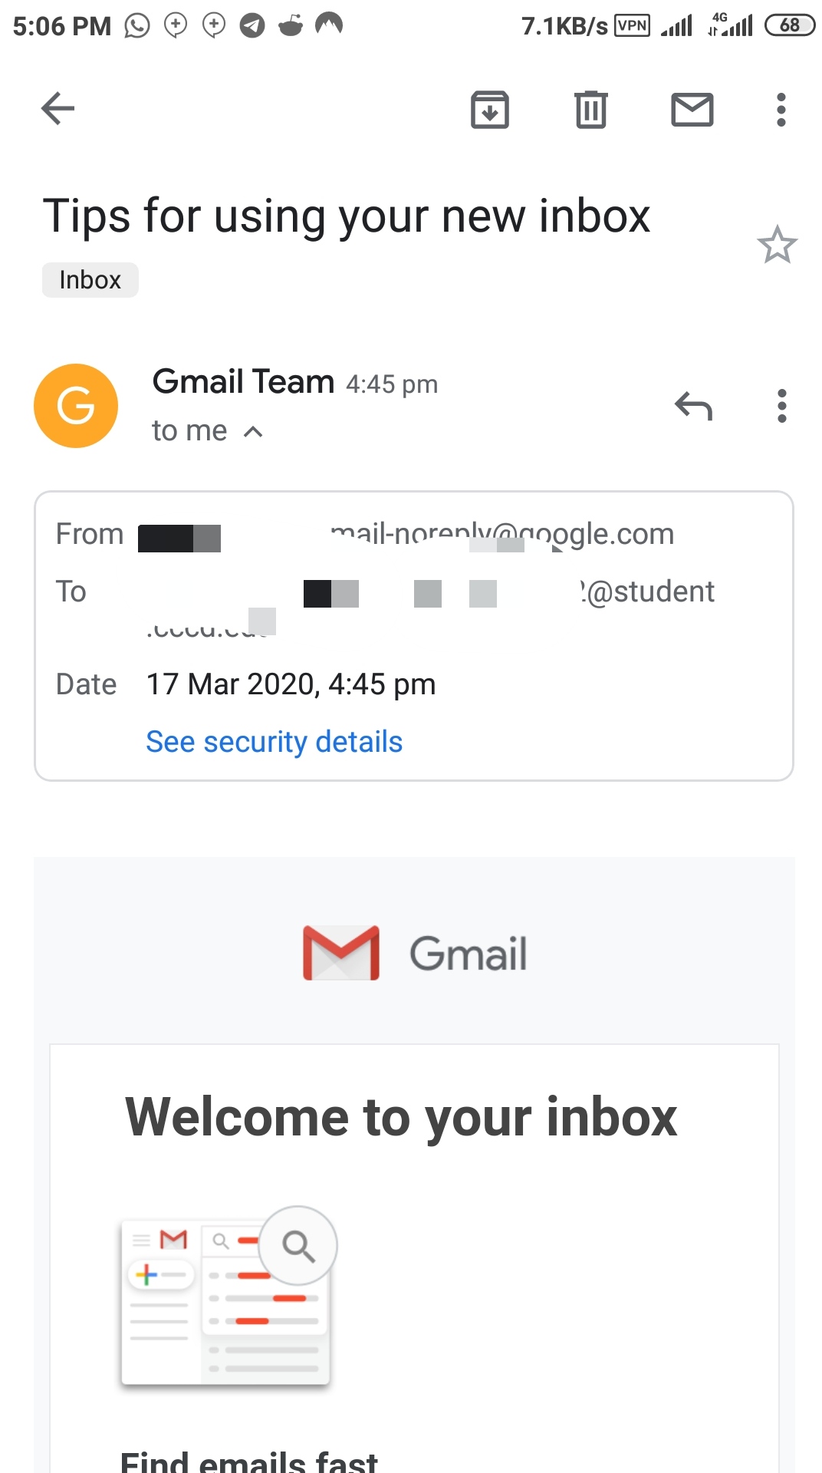Go back using the back arrow
This screenshot has width=822, height=1473.
click(58, 108)
